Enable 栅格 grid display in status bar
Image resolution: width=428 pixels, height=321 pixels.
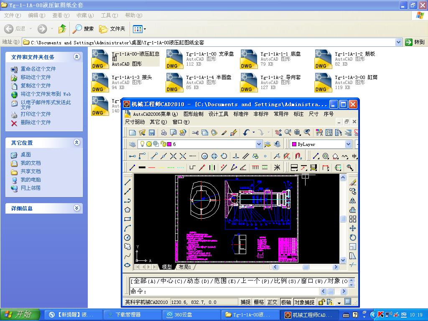click(259, 302)
